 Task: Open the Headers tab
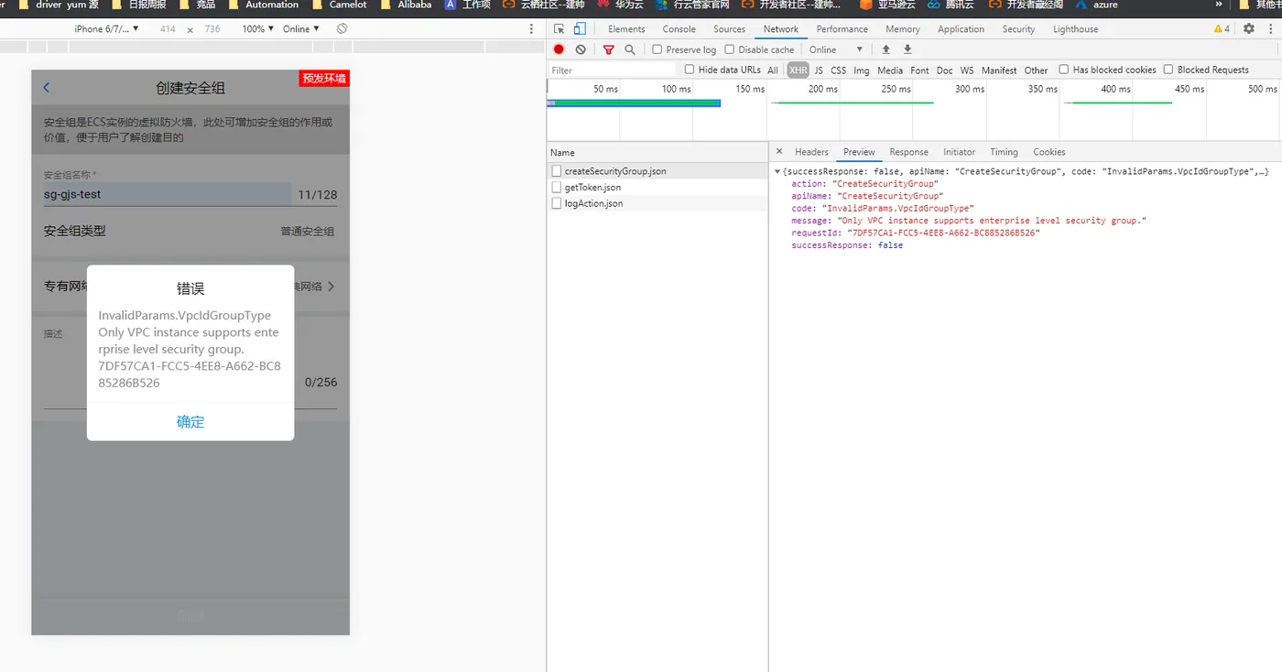pyautogui.click(x=811, y=152)
